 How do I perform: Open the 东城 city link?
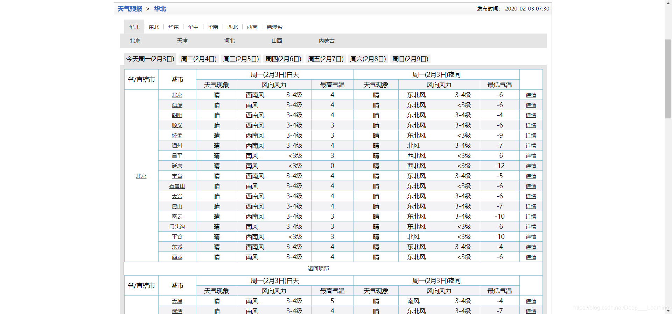(177, 247)
